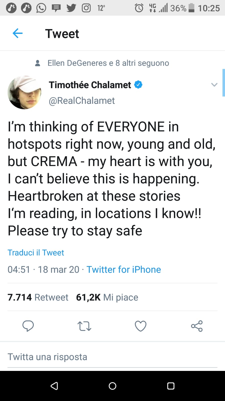The width and height of the screenshot is (225, 401).
Task: Tap Twitta una risposta reply field
Action: coord(48,357)
